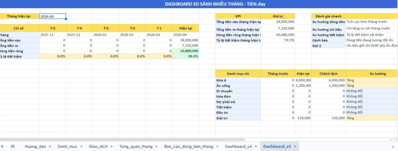Select the 'Nợ phải trả' category cell
The image size is (398, 151).
(x=238, y=102)
